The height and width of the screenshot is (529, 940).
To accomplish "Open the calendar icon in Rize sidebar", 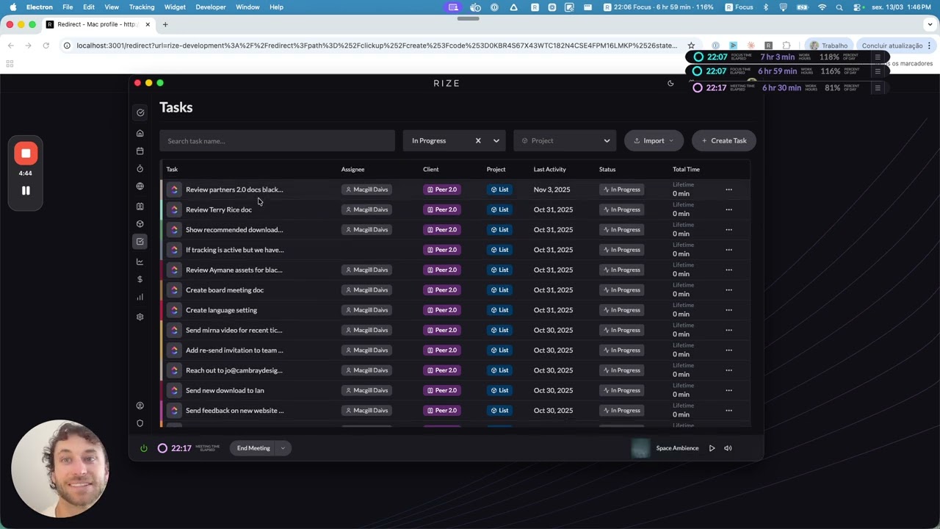I will 140,151.
